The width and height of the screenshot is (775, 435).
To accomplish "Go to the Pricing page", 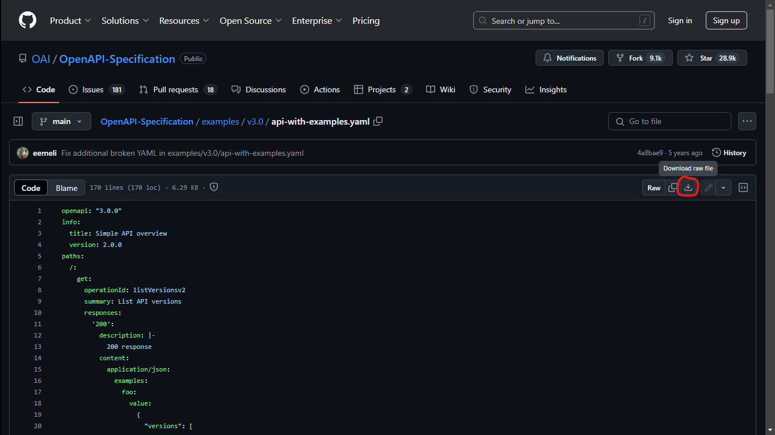I will 366,20.
